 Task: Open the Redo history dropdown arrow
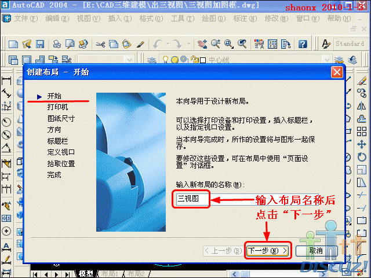pyautogui.click(x=188, y=44)
